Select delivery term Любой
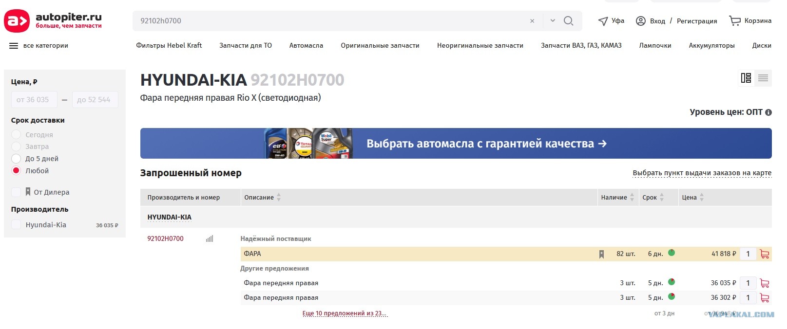 tap(16, 170)
